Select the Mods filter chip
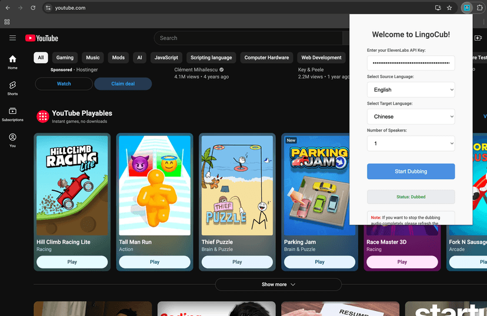The width and height of the screenshot is (487, 316). [x=118, y=58]
